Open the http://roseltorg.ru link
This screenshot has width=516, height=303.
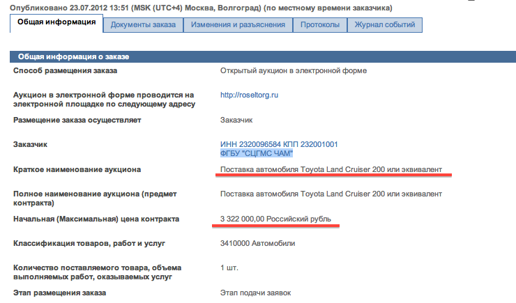point(249,95)
